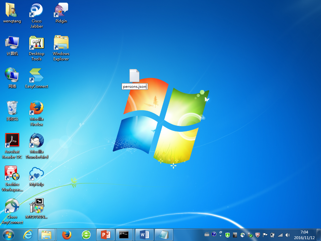Open the clock and date display
This screenshot has height=241, width=321.
point(304,235)
